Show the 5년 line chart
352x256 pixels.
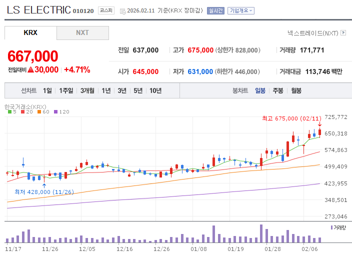tap(138, 90)
